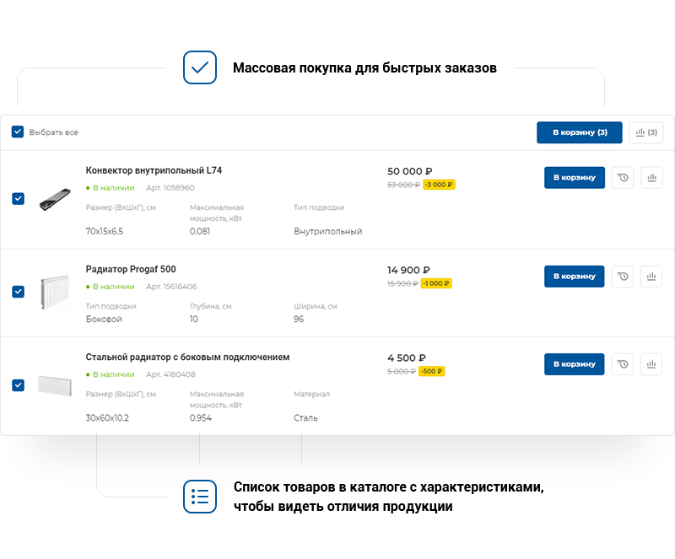
Task: Click the Радиатор Progaf 500 product thumbnail
Action: 55,292
